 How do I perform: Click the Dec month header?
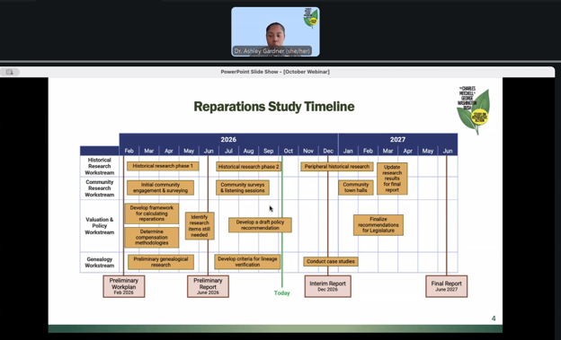point(328,151)
